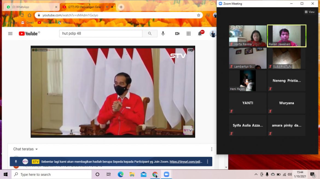Open YouTube voice search microphone
Screen dimensions: 320x179
click(x=163, y=34)
